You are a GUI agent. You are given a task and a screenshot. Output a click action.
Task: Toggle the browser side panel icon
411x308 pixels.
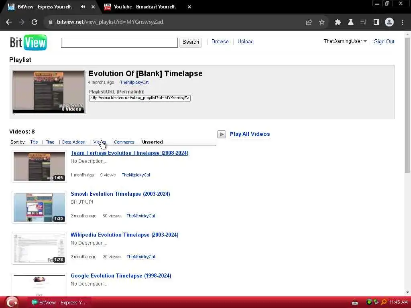[x=376, y=22]
